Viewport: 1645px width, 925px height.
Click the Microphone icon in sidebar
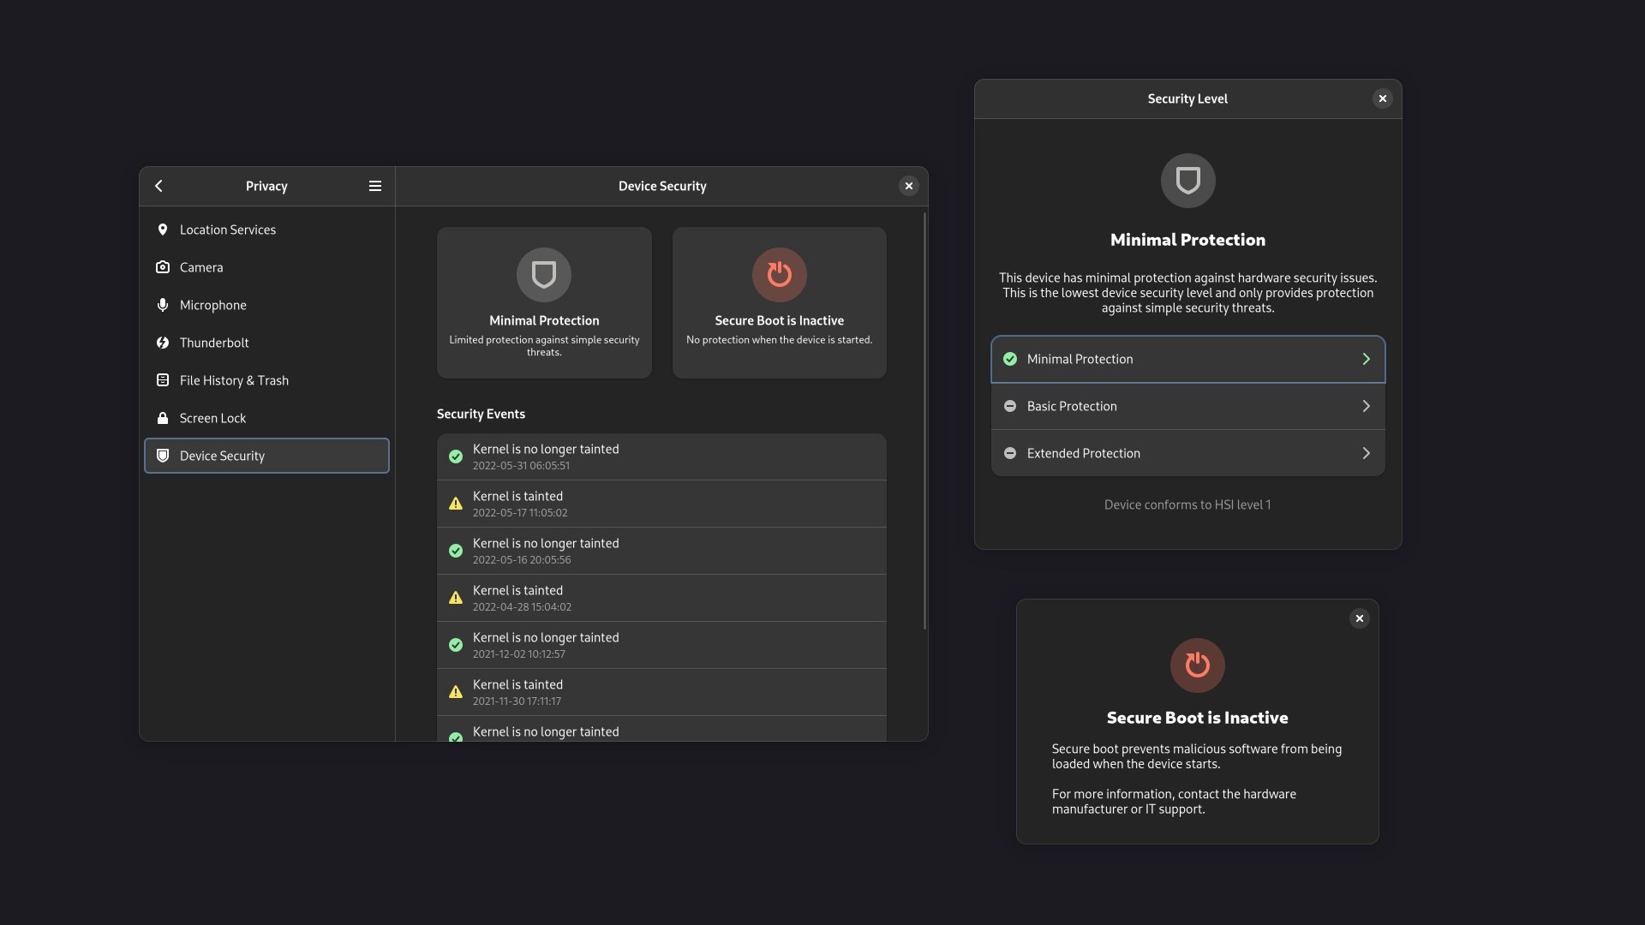tap(163, 305)
